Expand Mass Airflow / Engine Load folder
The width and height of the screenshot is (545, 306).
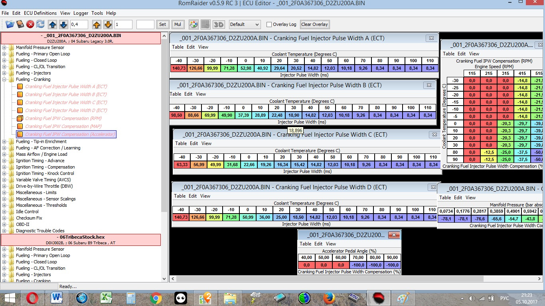coord(5,154)
